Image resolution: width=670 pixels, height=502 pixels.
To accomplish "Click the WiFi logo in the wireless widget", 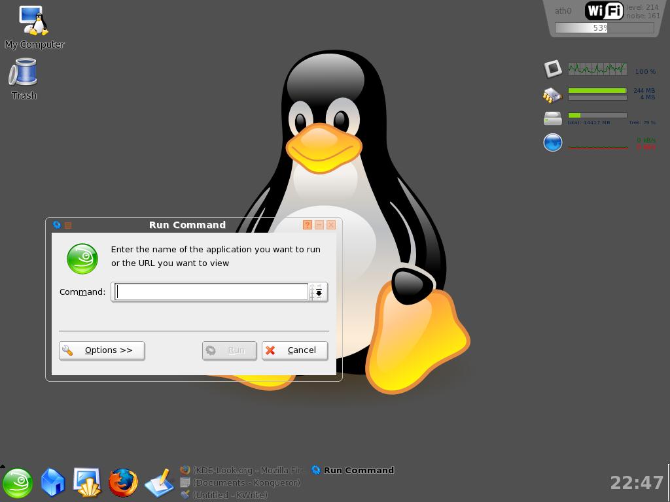I will 604,10.
